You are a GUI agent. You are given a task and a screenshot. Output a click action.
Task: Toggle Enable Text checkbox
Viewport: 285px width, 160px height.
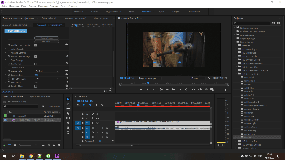(x=36, y=64)
